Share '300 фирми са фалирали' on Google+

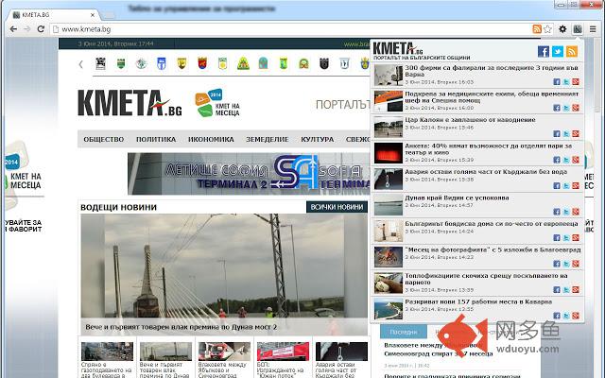tap(576, 82)
